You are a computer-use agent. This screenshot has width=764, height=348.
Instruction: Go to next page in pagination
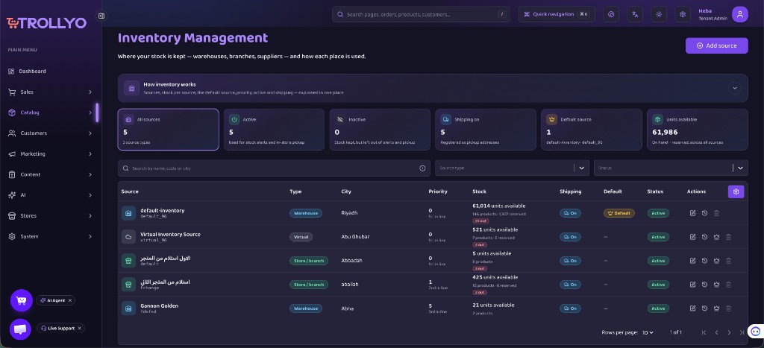729,332
